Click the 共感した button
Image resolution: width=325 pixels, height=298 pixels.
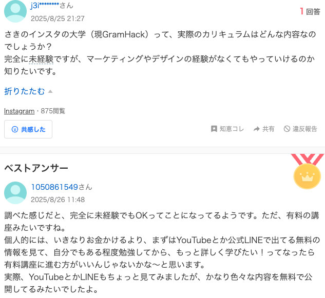point(28,129)
